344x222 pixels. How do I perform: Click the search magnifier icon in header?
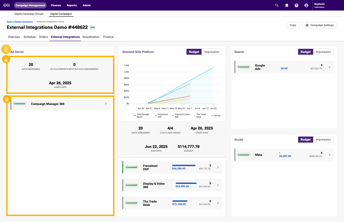tap(277, 5)
